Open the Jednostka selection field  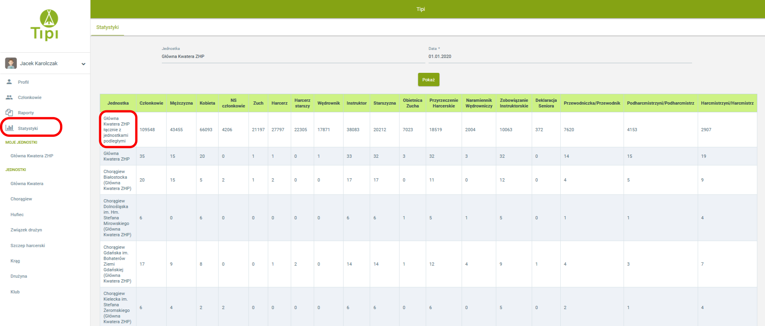(x=293, y=57)
